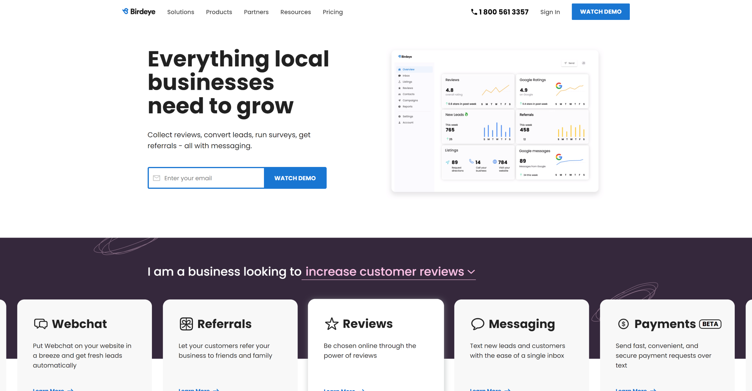Click the Reviews star icon in the sidebar
The height and width of the screenshot is (391, 752).
(x=400, y=88)
